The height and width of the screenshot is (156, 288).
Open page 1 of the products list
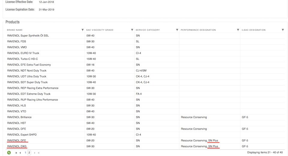(x=25, y=152)
